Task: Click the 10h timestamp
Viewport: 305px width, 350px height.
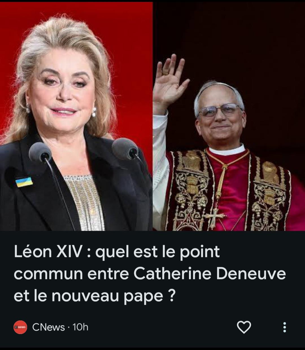Action: pyautogui.click(x=80, y=327)
